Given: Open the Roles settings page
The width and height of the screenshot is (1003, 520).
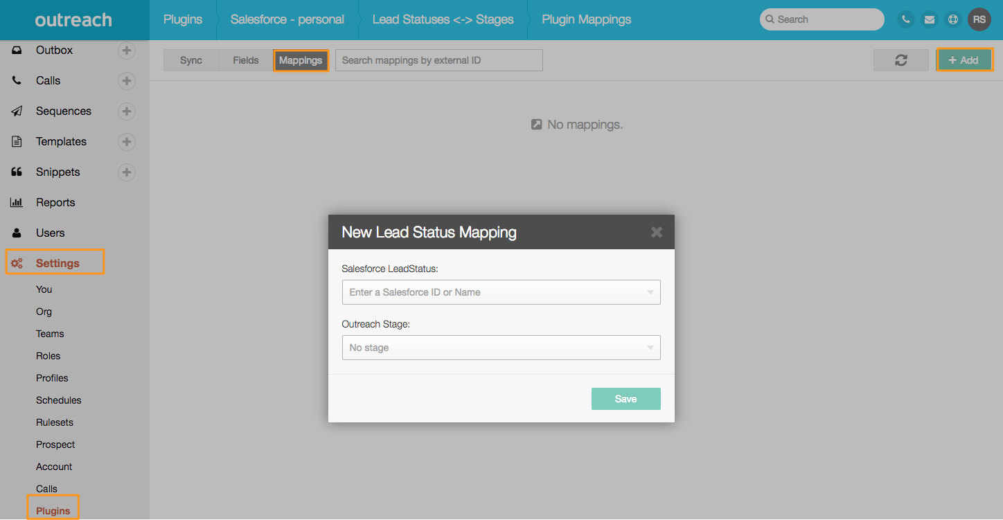Looking at the screenshot, I should pos(48,356).
